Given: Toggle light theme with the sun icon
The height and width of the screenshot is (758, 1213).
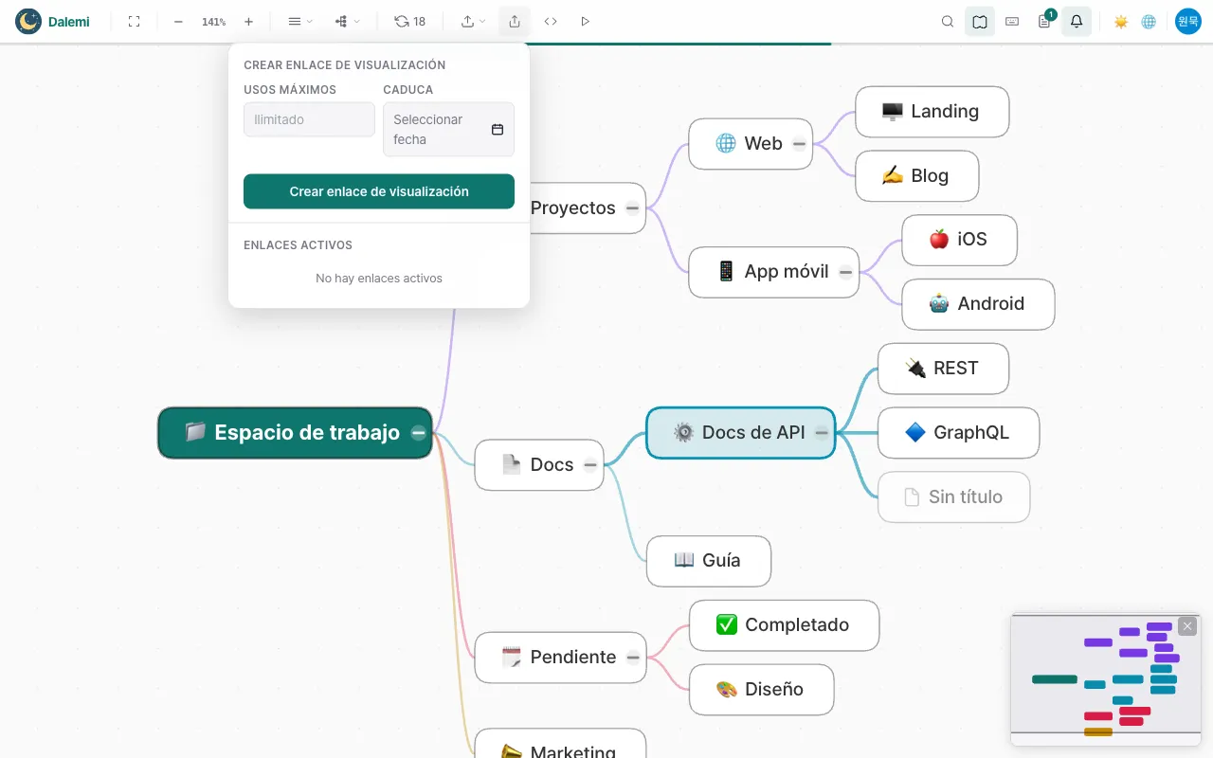Looking at the screenshot, I should [x=1121, y=21].
